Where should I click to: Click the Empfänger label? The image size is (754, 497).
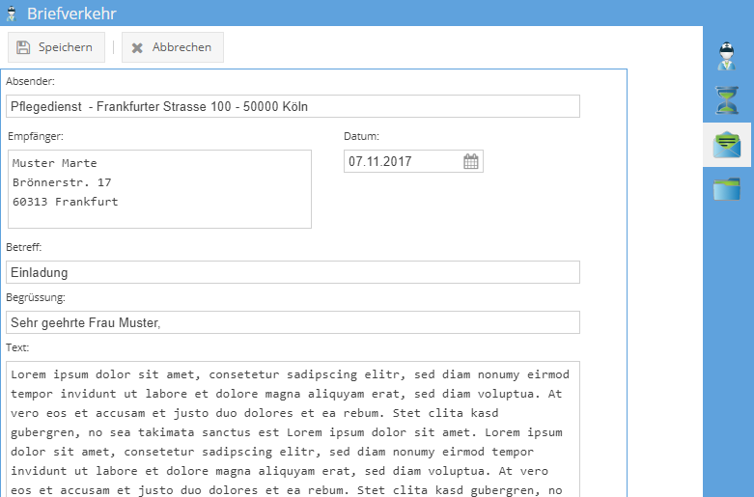pos(35,136)
